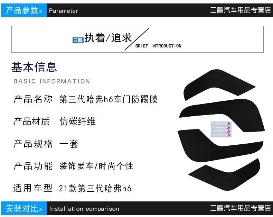Click the blue 安装对比 header tab

coord(24,208)
